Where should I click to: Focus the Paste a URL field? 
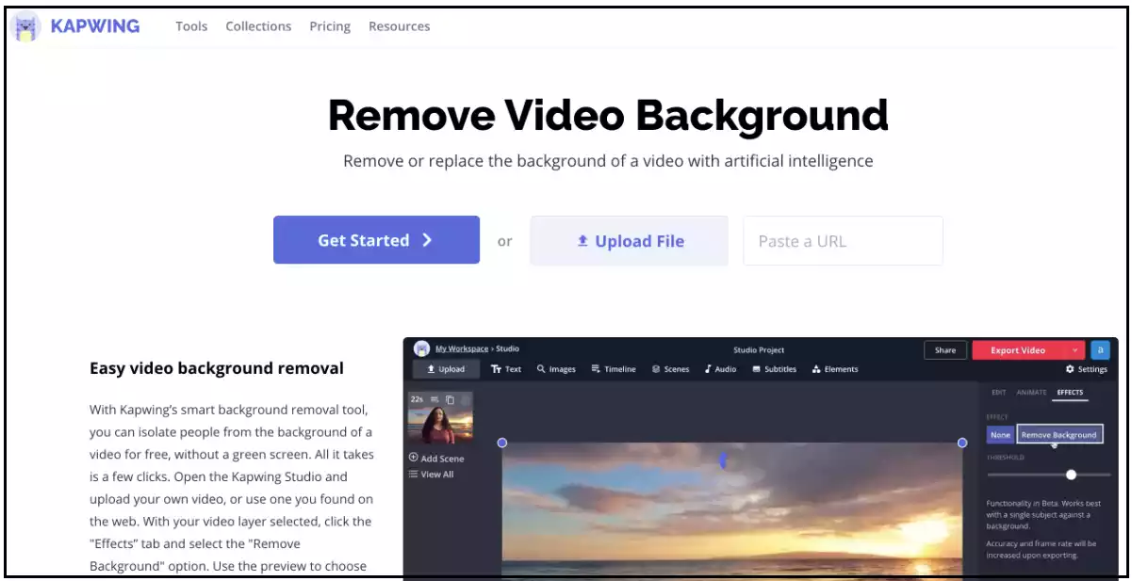(843, 241)
